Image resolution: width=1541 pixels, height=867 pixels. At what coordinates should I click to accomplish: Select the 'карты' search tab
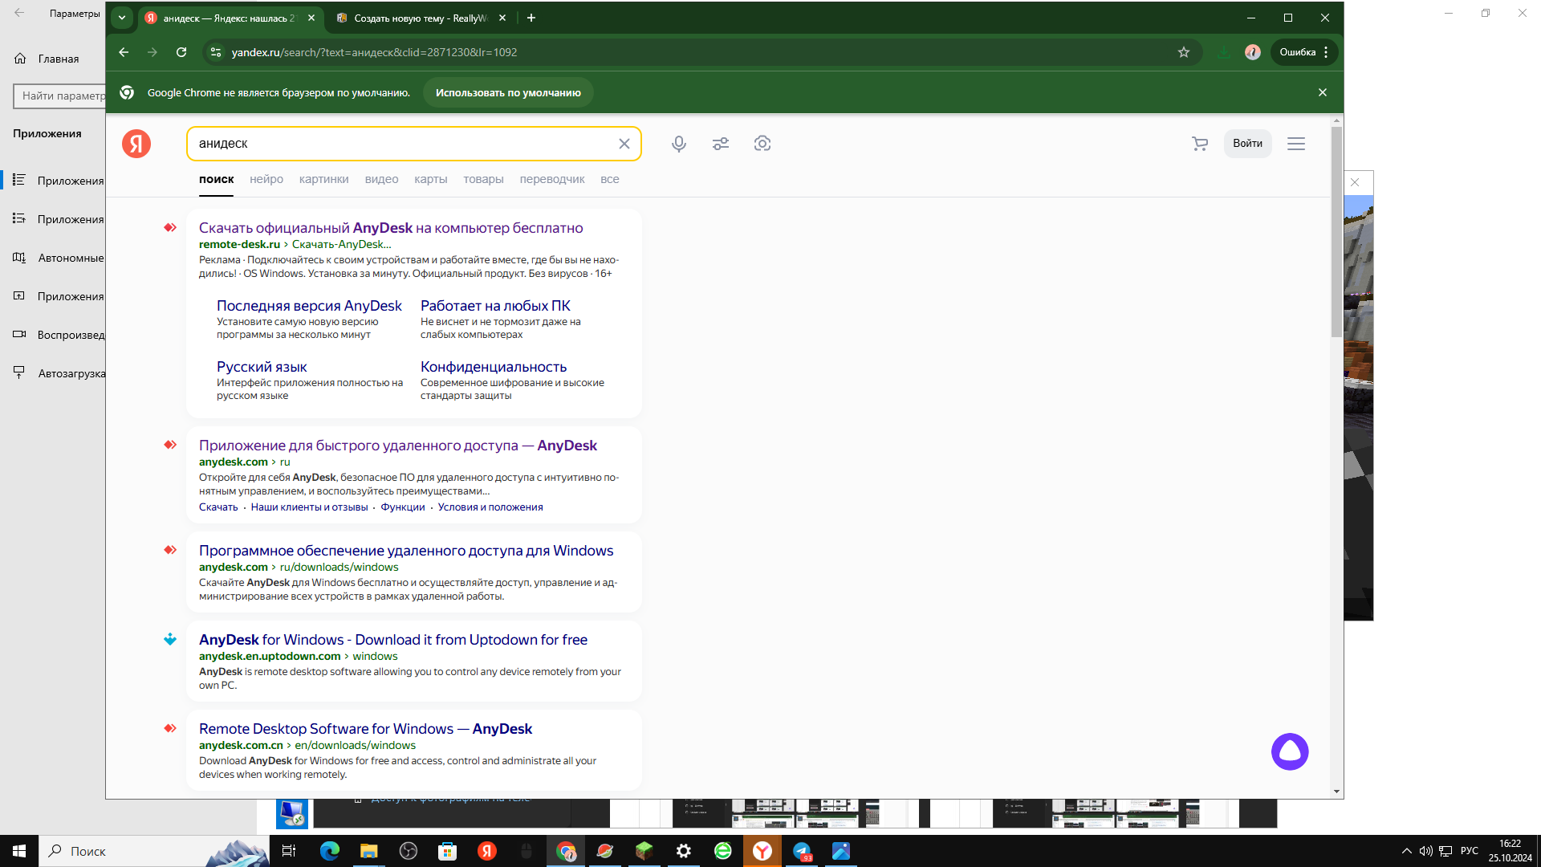[x=431, y=179]
